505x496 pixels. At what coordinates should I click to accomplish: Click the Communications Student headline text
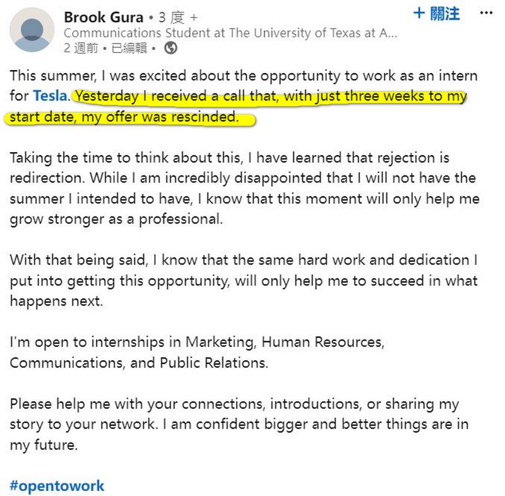point(230,33)
